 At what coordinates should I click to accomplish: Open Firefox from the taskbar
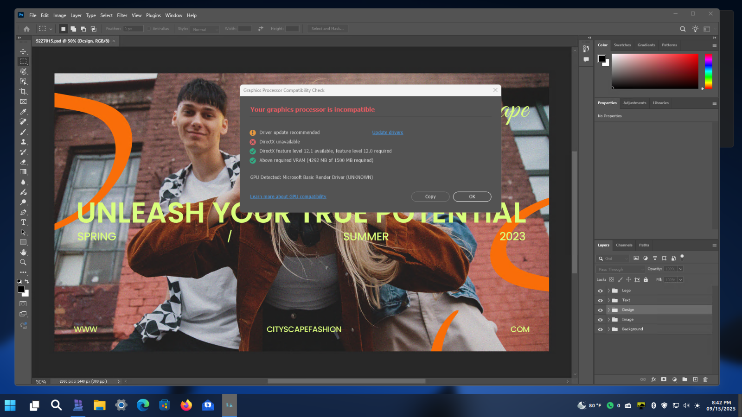point(186,405)
